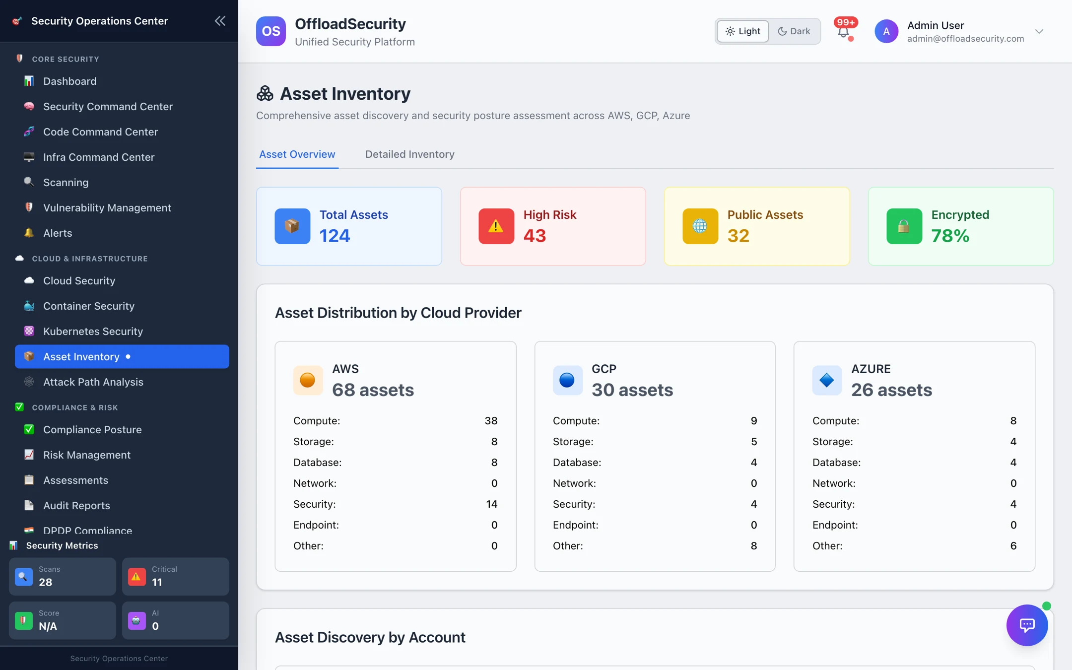Click the High Risk warning icon
This screenshot has width=1072, height=670.
point(496,226)
